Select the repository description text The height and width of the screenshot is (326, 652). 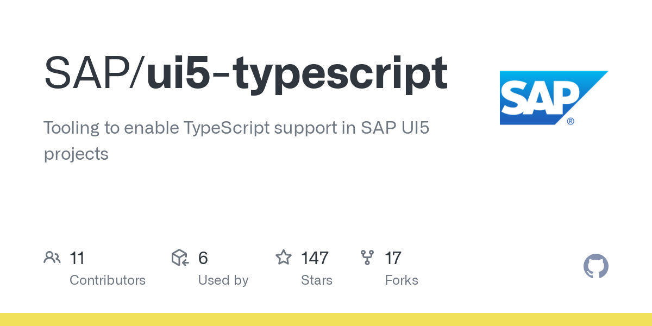point(236,141)
